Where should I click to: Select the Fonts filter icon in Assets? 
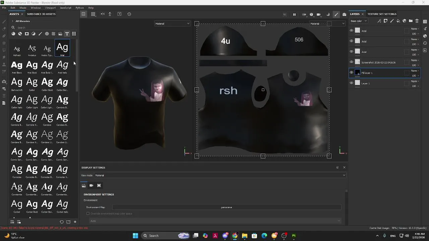point(67,34)
